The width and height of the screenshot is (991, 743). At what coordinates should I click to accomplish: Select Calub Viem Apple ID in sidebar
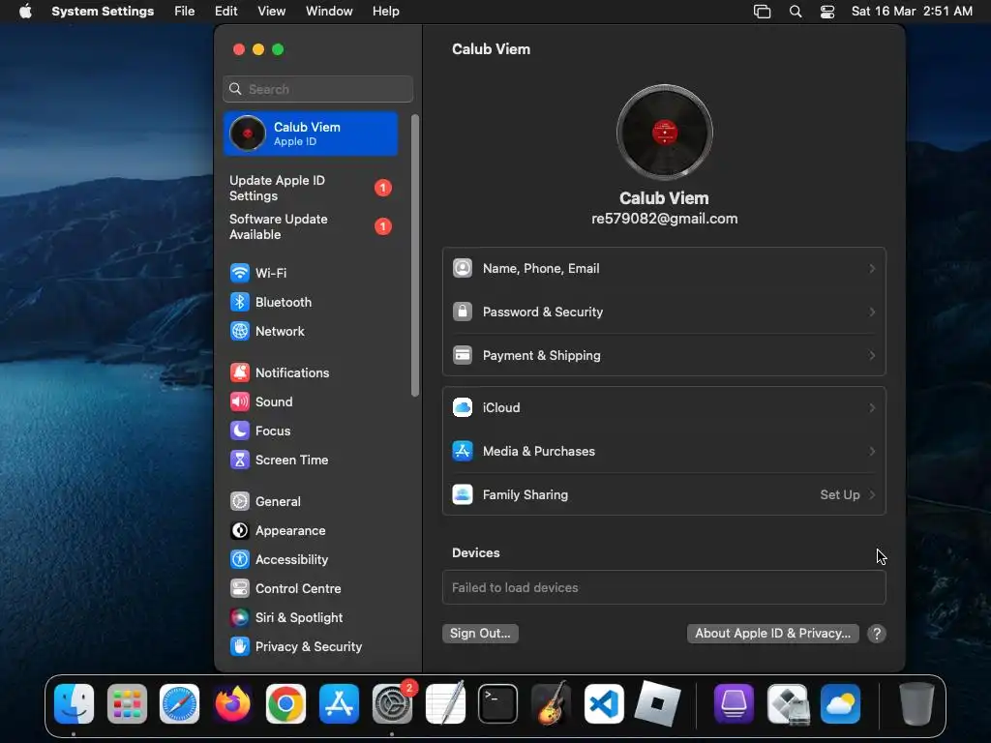coord(311,134)
